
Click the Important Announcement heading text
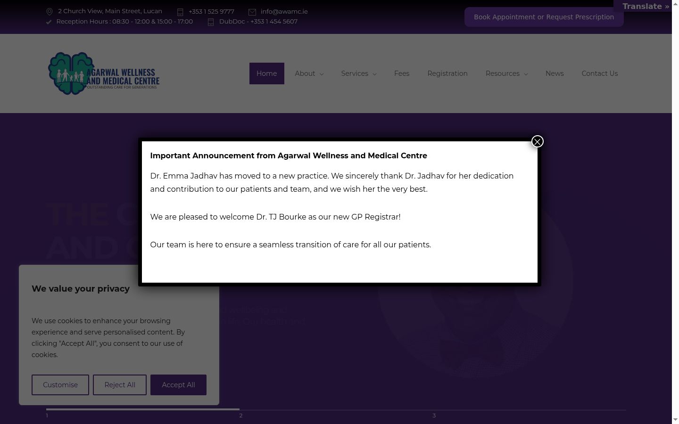[289, 155]
